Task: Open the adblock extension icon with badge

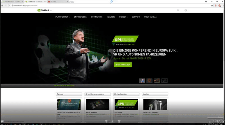Action: click(x=220, y=6)
